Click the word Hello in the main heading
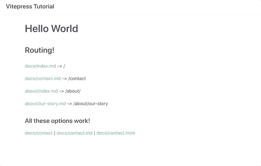Image resolution: width=261 pixels, height=166 pixels. [37, 29]
